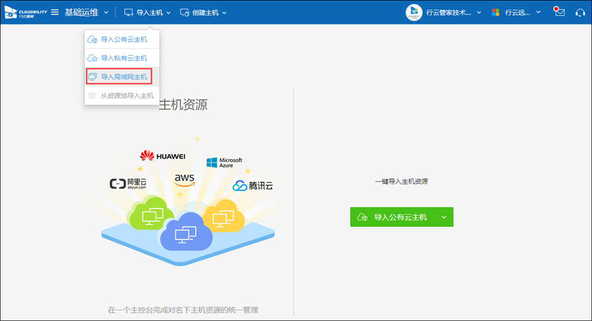Viewport: 592px width, 321px height.
Task: Click the user avatar icon
Action: coord(414,12)
